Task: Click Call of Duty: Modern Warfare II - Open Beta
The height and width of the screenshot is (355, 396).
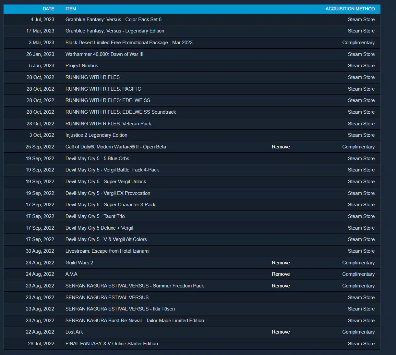Action: 116,147
